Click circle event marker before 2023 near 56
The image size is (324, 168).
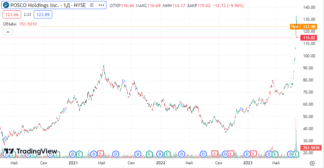[x=241, y=109]
